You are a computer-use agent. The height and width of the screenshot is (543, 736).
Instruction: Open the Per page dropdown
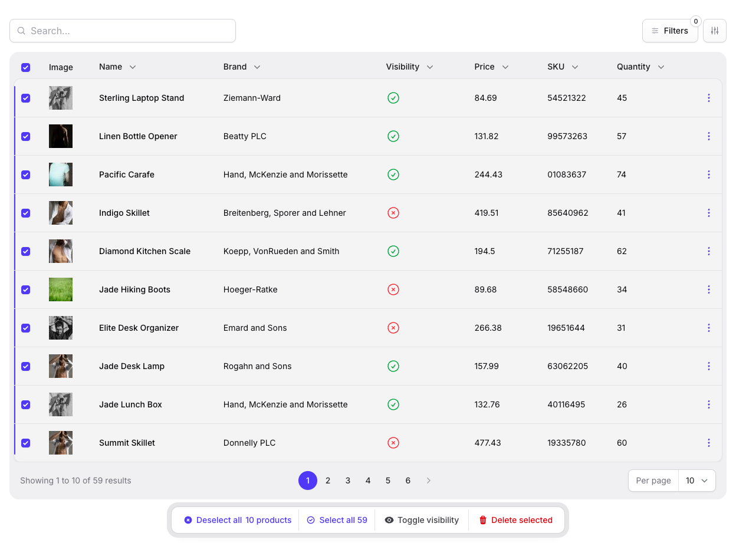tap(697, 481)
